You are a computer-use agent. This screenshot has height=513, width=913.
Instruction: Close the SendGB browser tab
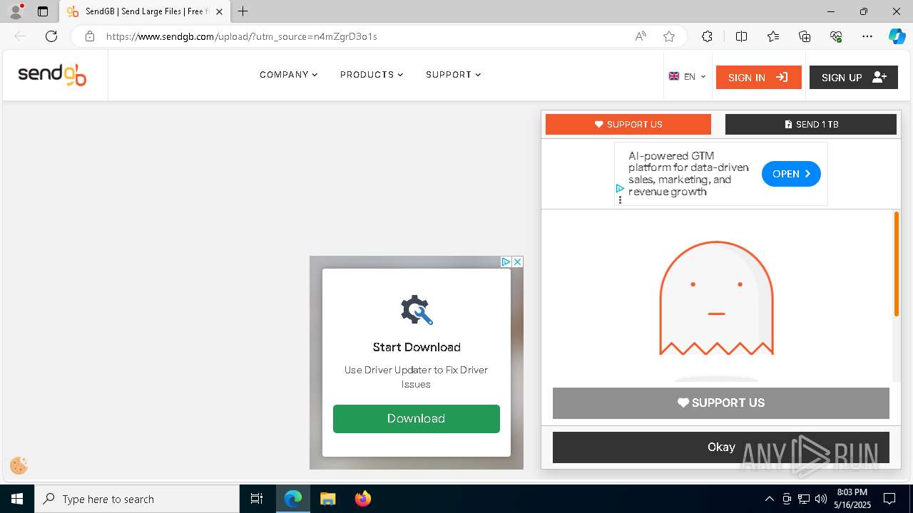(219, 11)
